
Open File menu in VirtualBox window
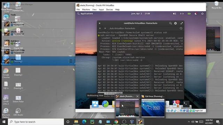[x=78, y=10]
